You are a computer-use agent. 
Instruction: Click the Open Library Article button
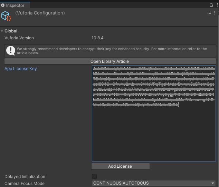pyautogui.click(x=109, y=61)
